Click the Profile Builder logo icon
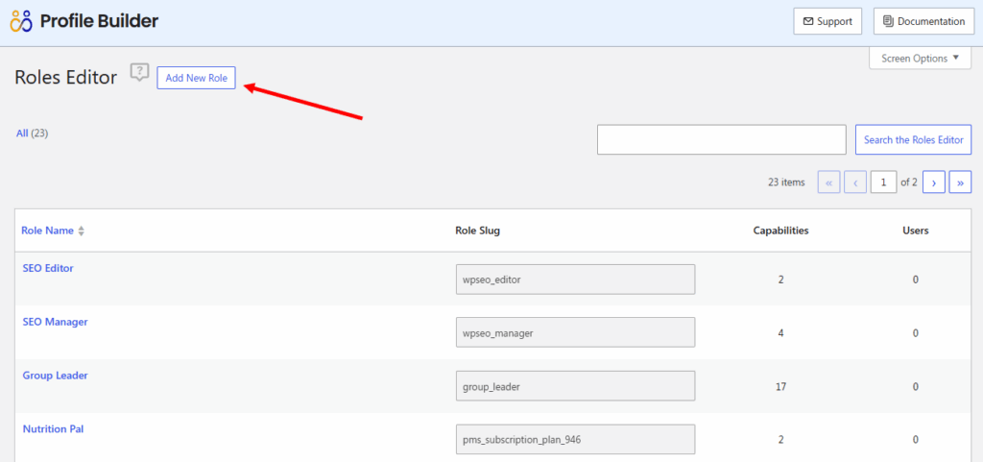 [21, 21]
